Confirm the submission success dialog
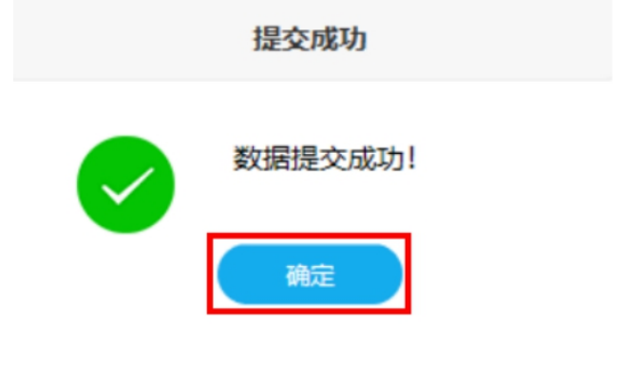This screenshot has height=381, width=625. pos(310,275)
